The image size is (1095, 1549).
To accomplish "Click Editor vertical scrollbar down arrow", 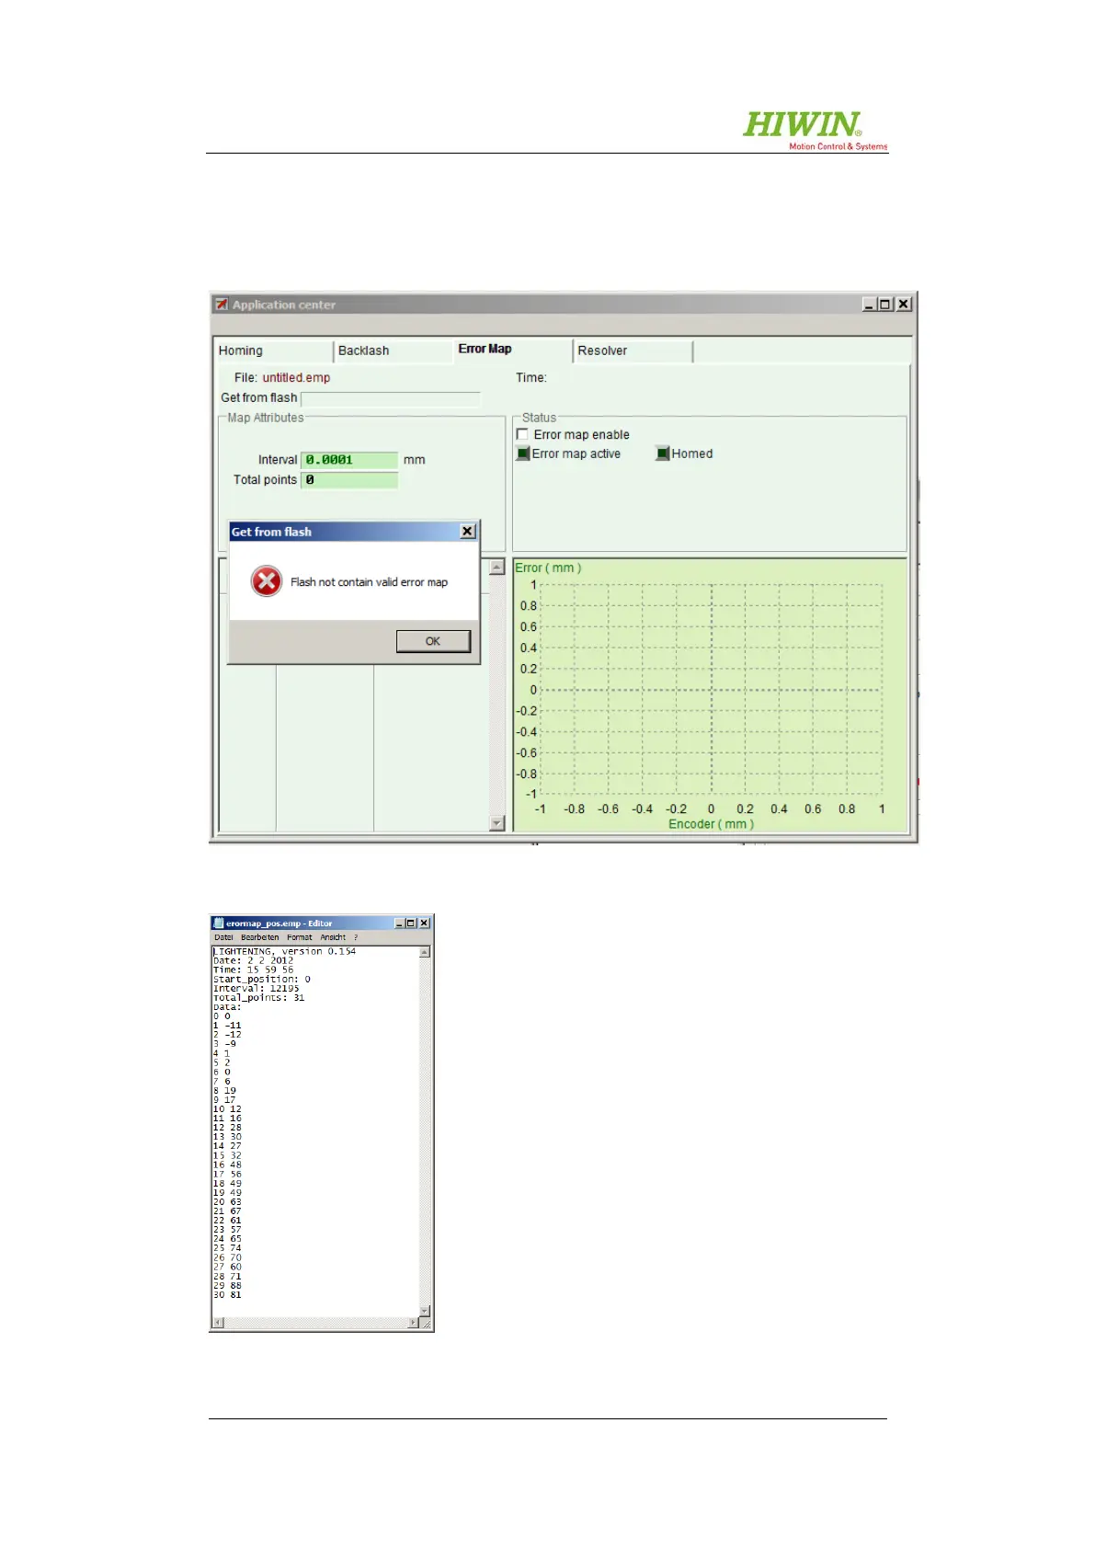I will (425, 1312).
